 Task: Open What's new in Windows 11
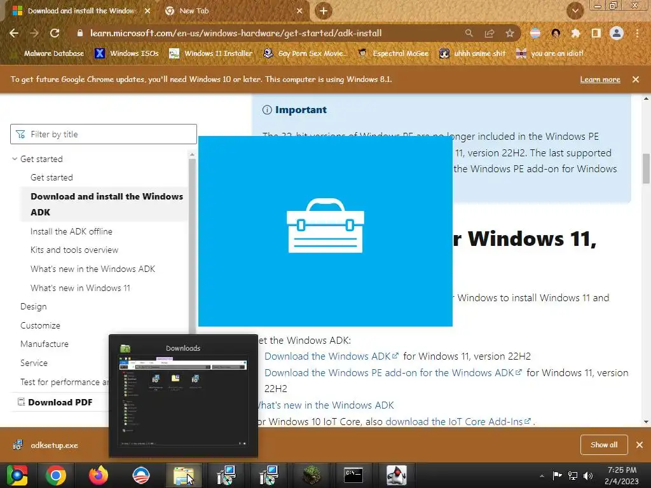point(80,288)
